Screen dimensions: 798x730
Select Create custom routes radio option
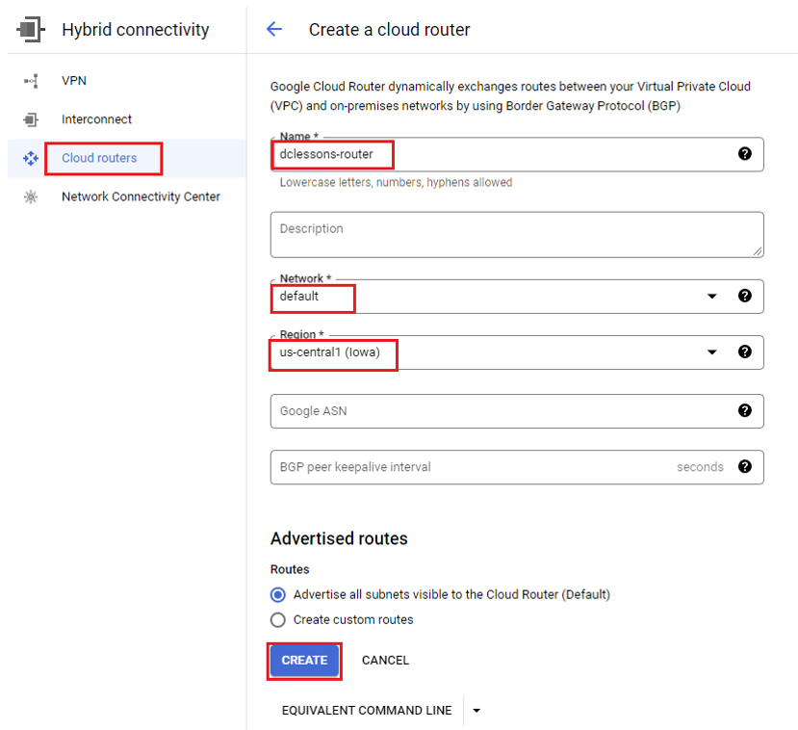[278, 620]
